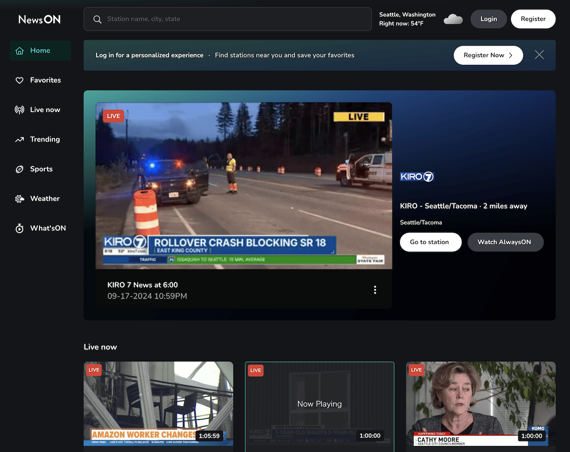The height and width of the screenshot is (452, 570).
Task: Click the cloud weather icon near temperature
Action: click(453, 19)
